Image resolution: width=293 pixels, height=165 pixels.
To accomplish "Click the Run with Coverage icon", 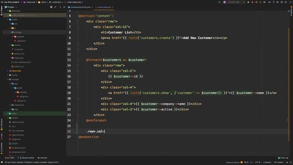I will tap(256, 2).
